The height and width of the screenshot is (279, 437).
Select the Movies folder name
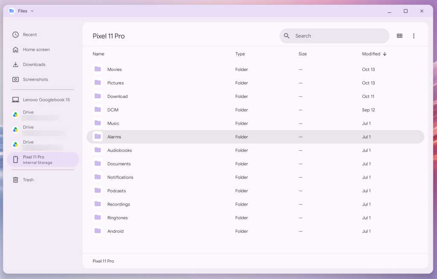[x=114, y=70]
